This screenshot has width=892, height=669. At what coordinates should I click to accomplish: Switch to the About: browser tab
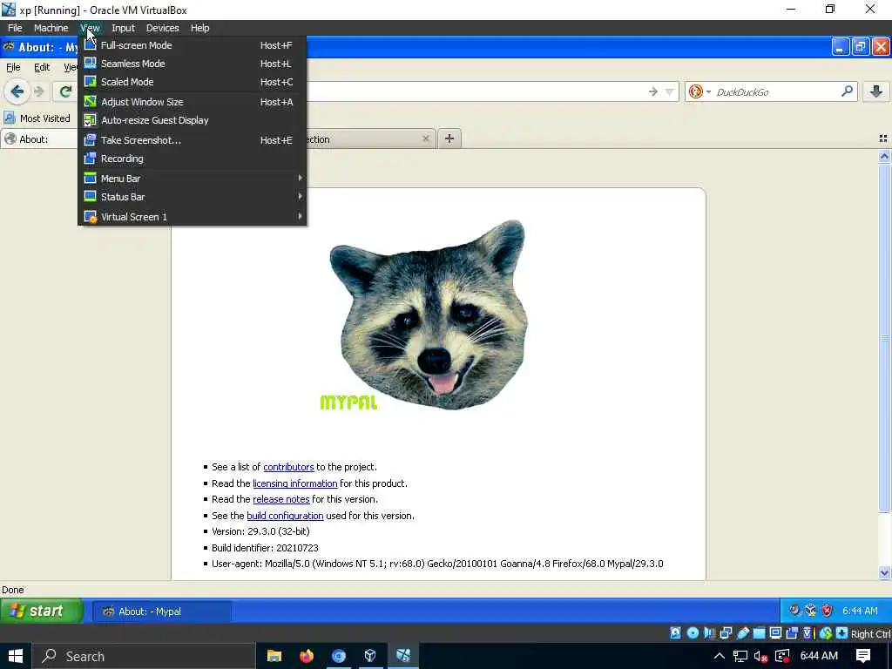point(38,139)
